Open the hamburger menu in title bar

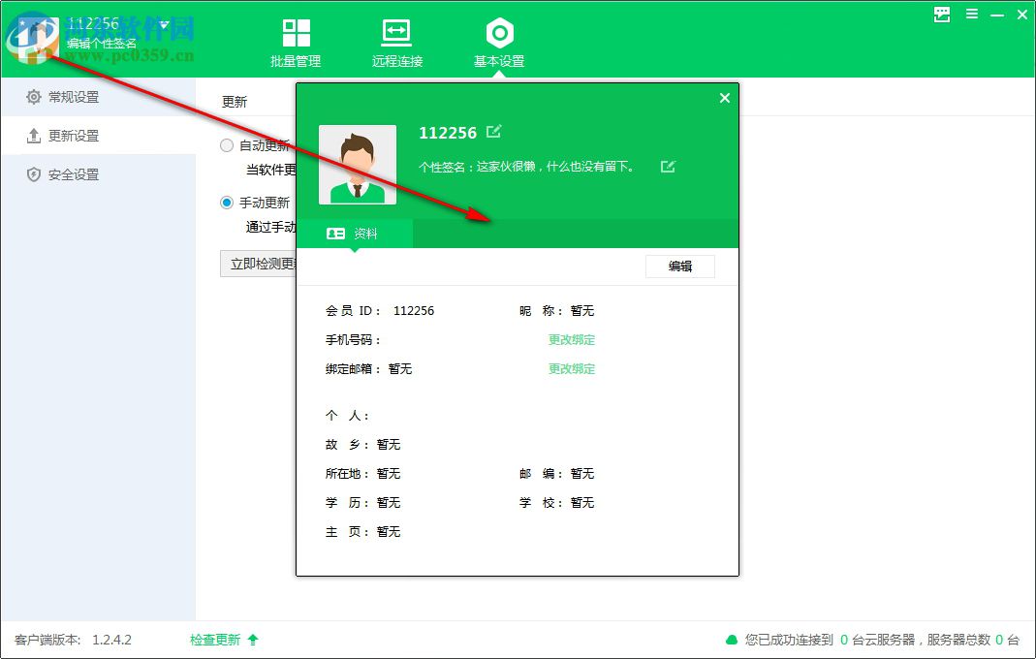(970, 15)
